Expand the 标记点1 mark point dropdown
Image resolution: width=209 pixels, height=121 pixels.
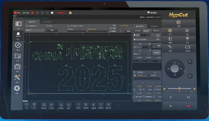click(147, 31)
